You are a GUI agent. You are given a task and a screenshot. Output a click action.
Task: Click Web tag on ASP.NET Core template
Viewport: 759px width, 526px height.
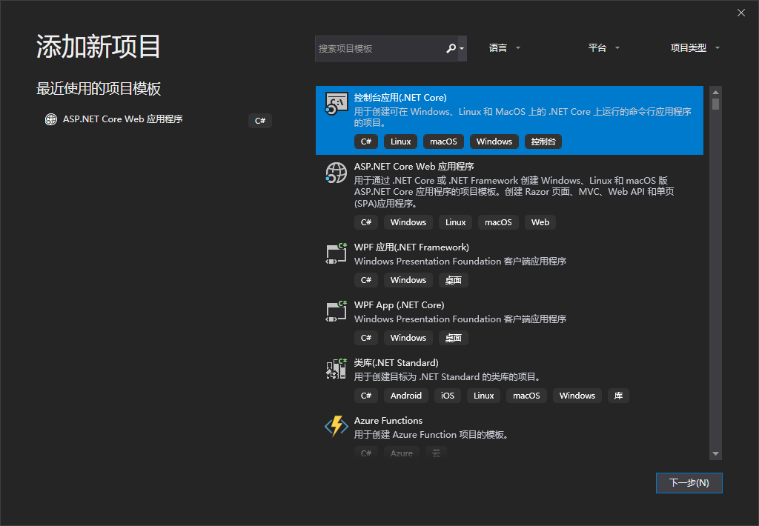[540, 222]
